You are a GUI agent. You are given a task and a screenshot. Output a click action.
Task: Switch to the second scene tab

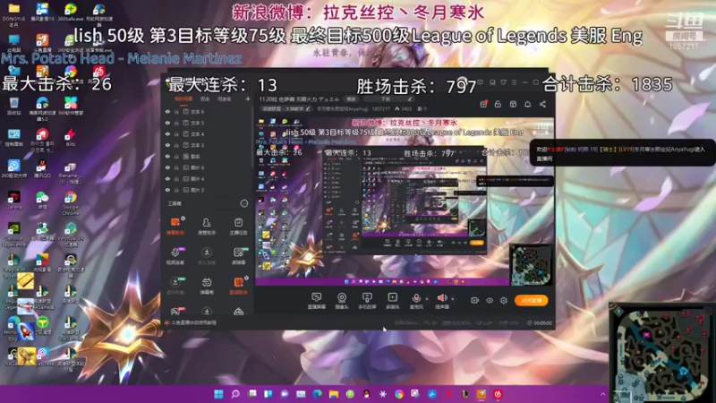click(205, 99)
